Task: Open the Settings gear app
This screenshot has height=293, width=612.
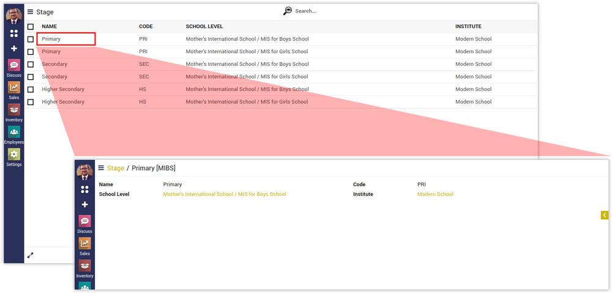Action: pos(13,155)
